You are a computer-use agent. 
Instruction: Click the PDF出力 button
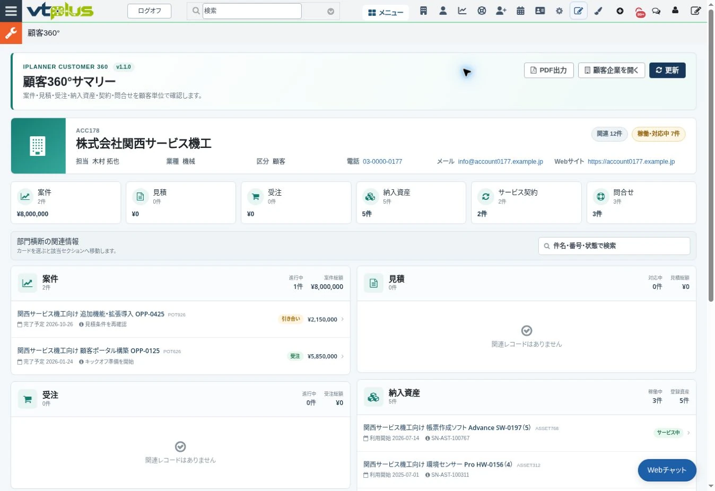(x=549, y=71)
